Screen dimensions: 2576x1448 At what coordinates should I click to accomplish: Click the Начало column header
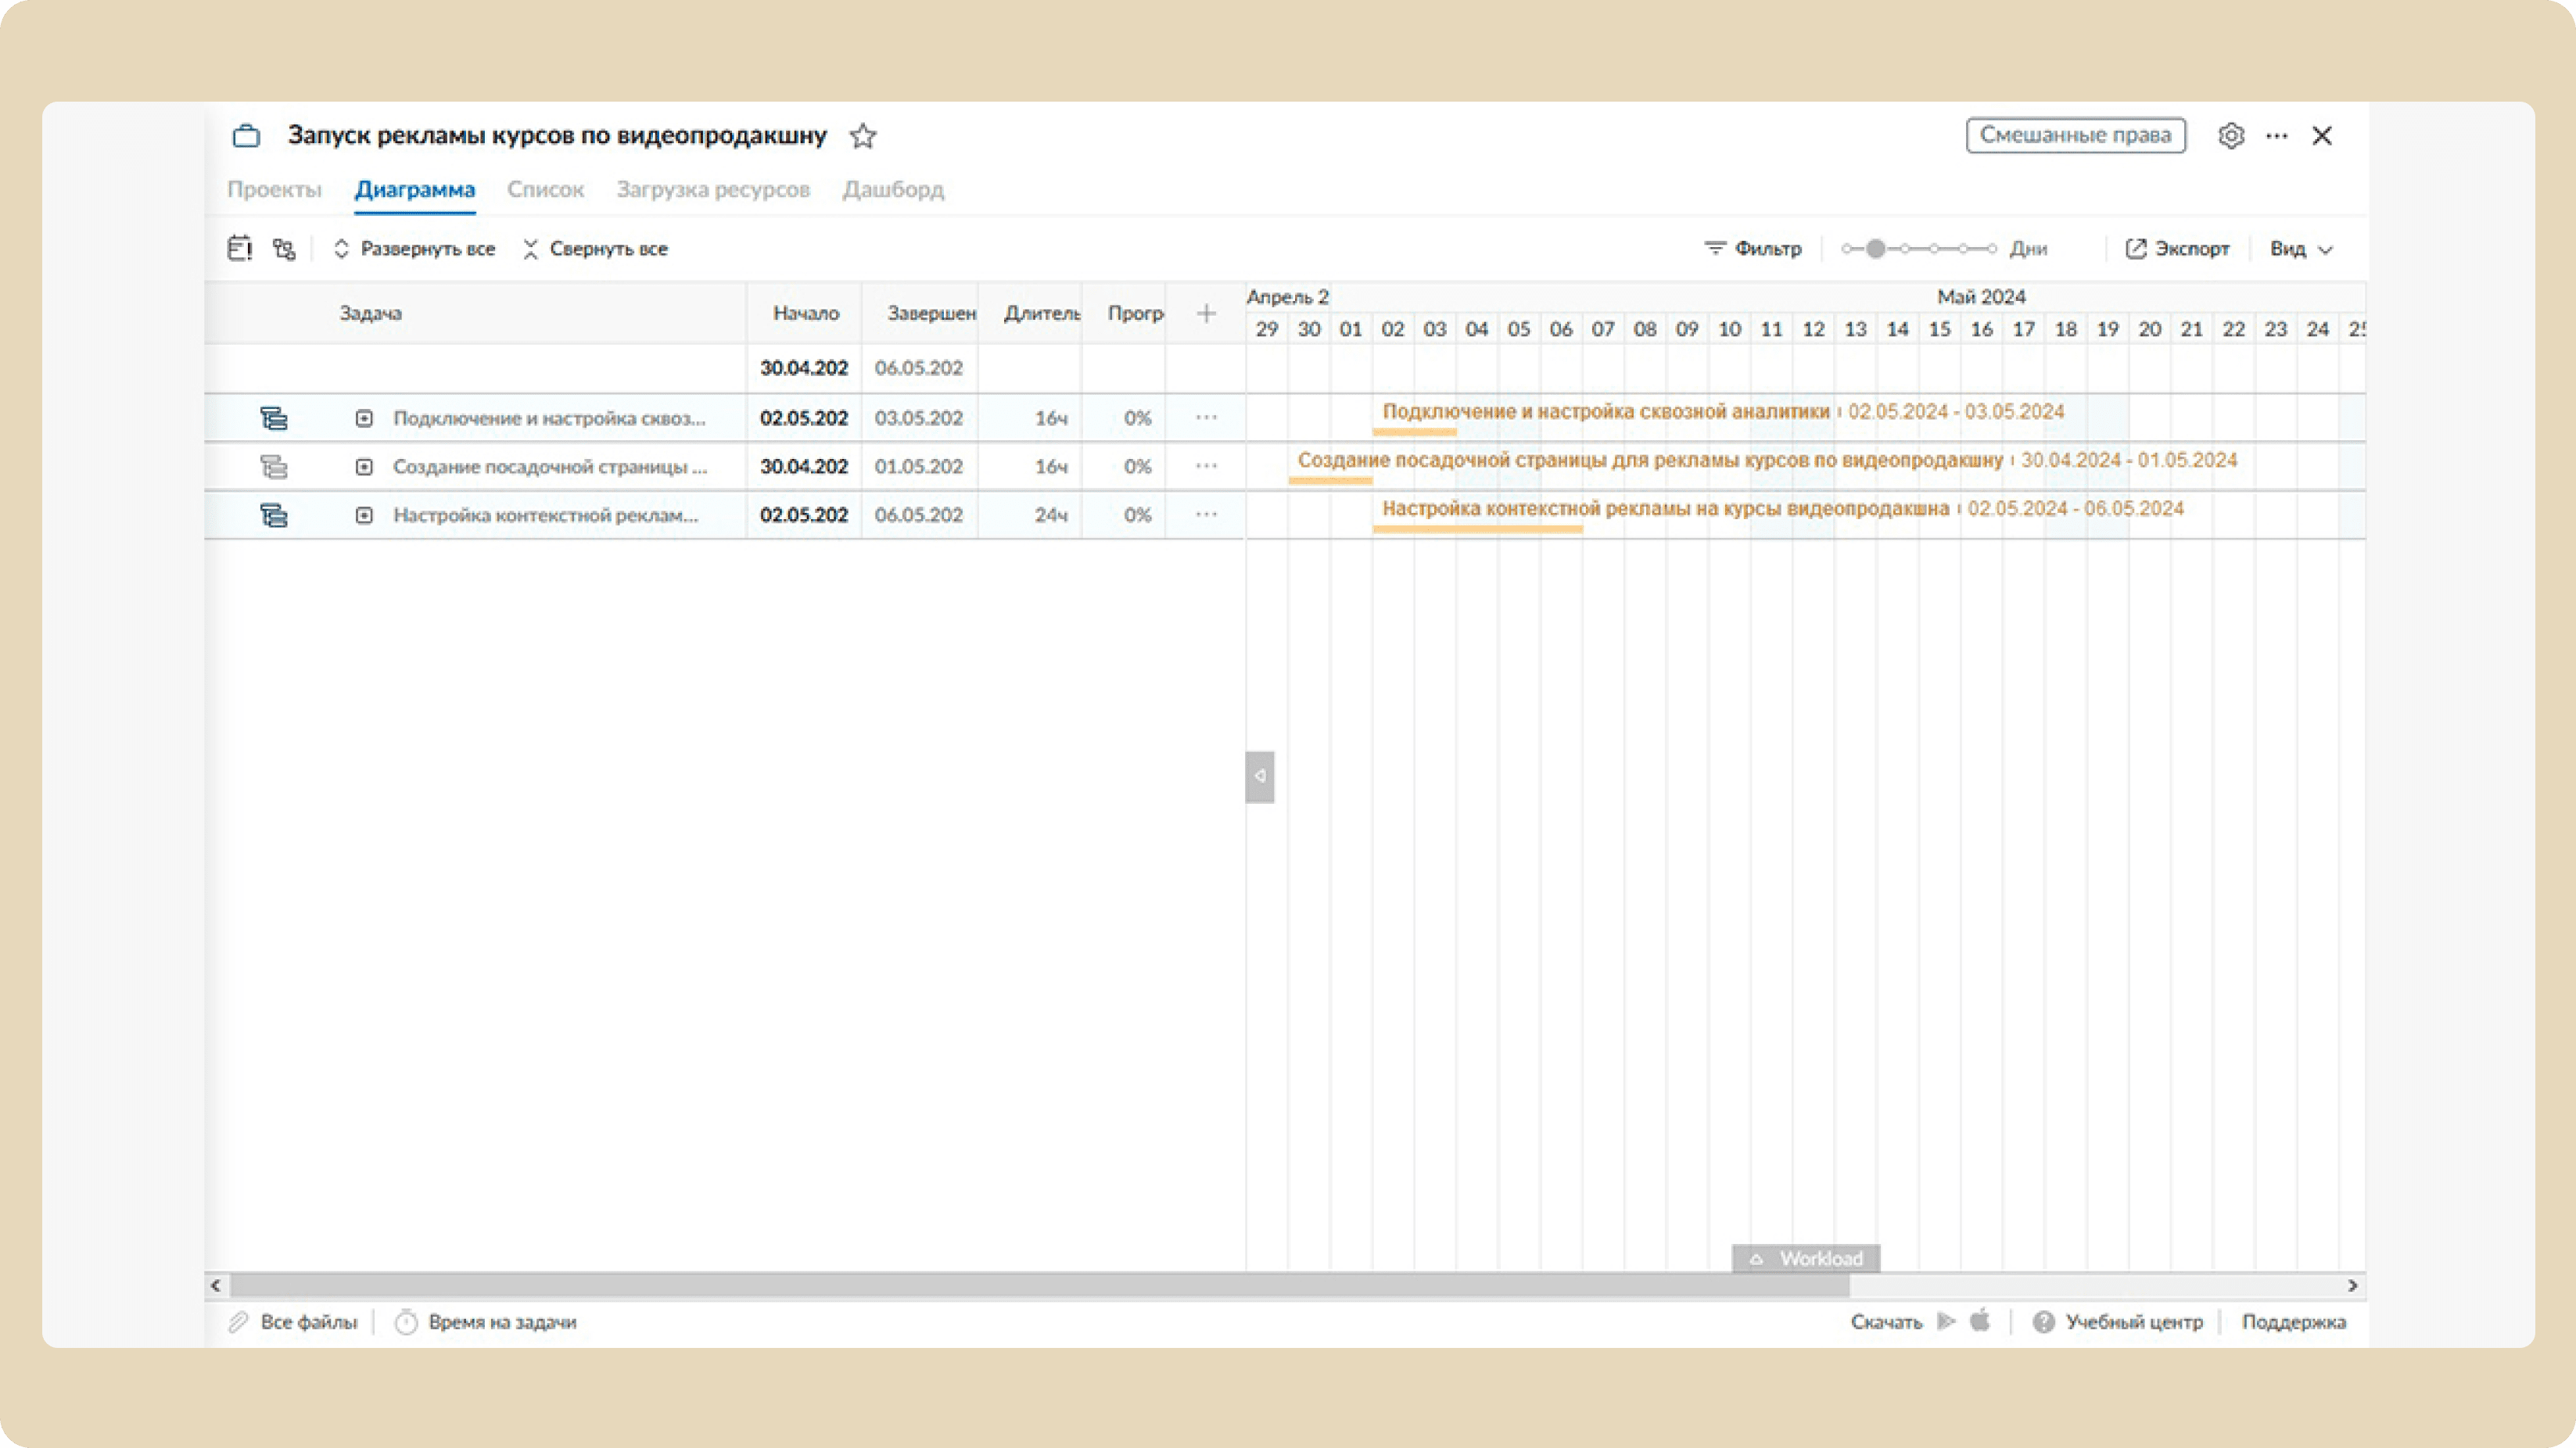point(805,313)
